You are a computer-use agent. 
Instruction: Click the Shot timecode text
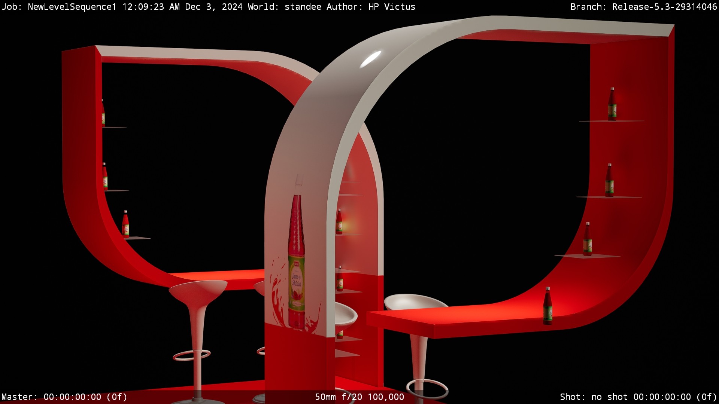tap(638, 397)
